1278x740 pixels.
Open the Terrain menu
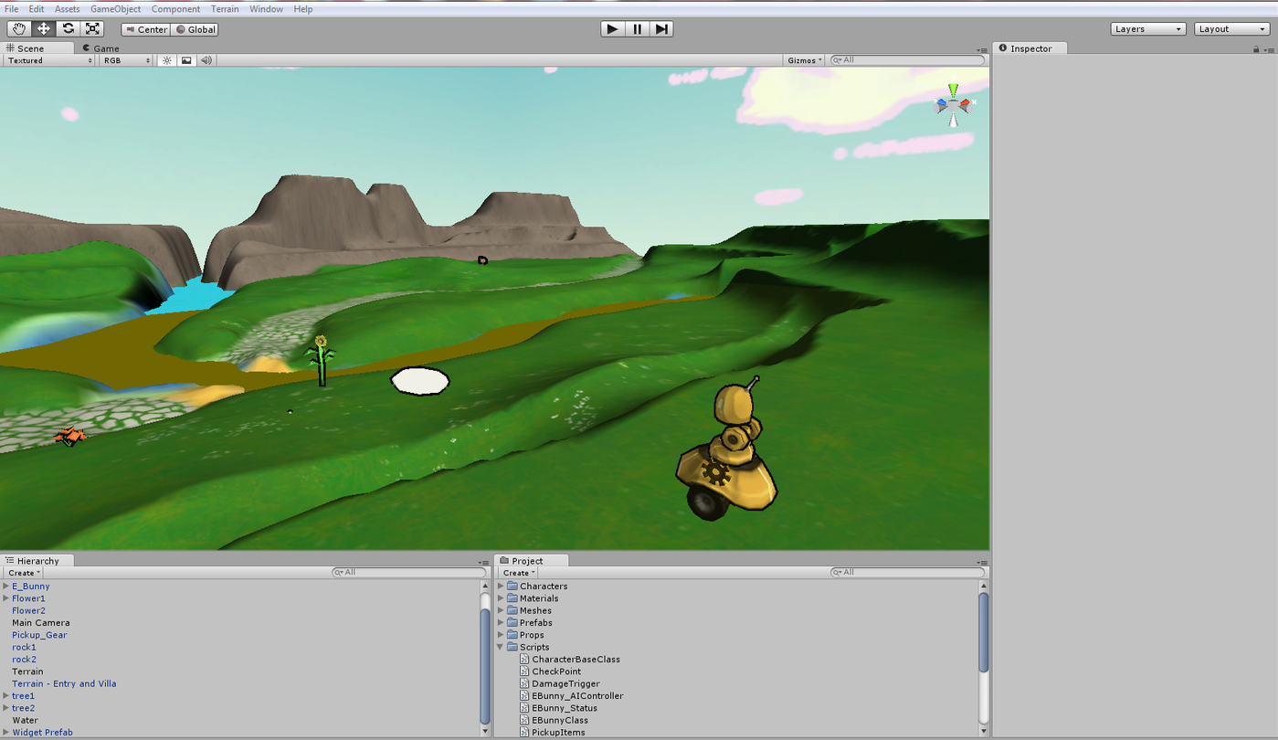(225, 9)
